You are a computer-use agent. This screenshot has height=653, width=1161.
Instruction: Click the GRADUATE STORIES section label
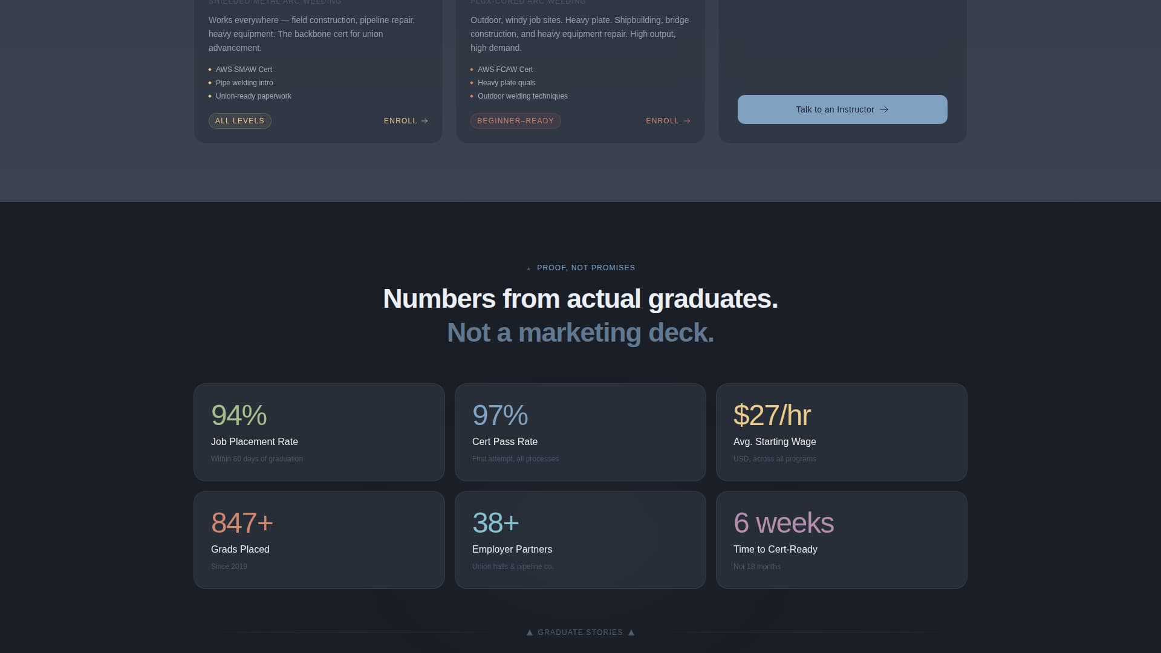(x=580, y=632)
